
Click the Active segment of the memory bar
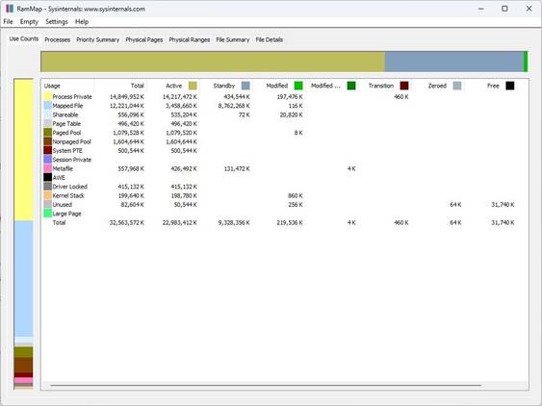point(213,62)
